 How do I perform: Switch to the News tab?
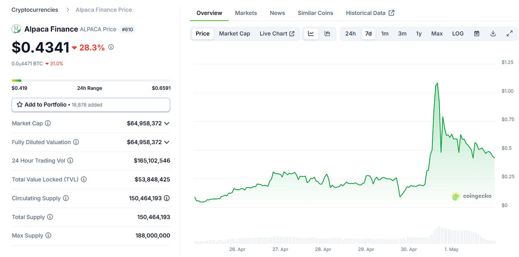point(277,13)
